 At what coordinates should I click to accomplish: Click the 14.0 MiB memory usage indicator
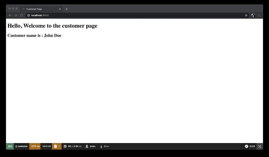point(46,146)
